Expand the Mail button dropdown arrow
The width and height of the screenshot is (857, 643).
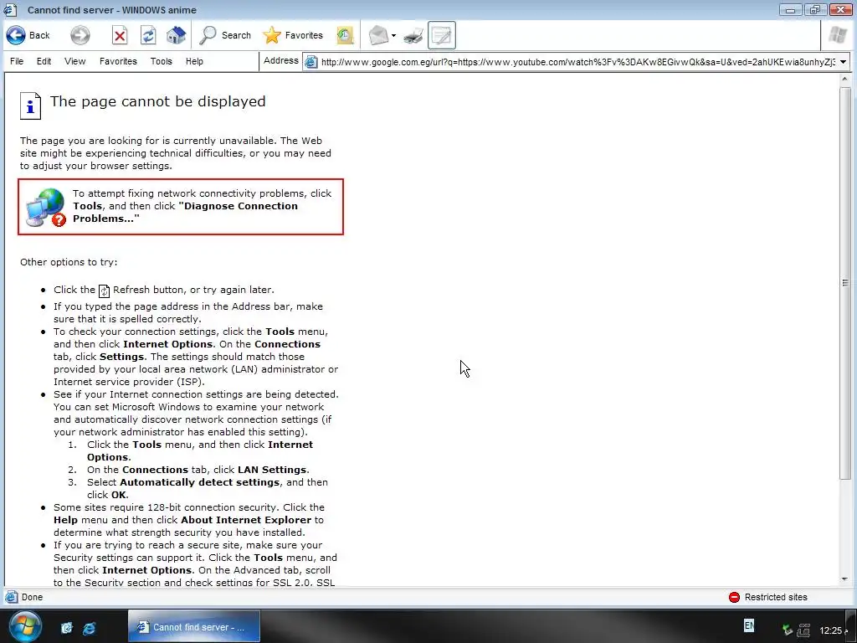pyautogui.click(x=393, y=36)
